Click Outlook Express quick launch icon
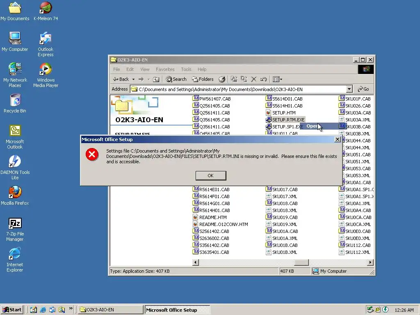 pos(52,310)
